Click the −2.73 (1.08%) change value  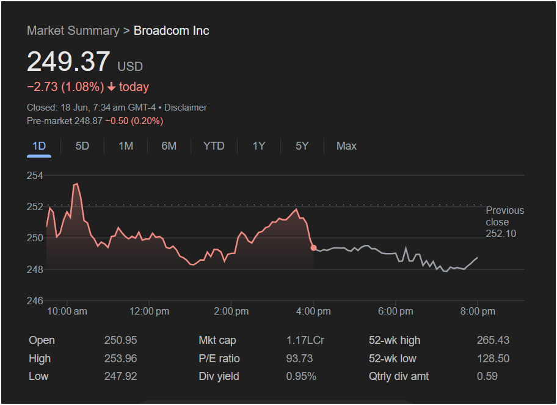(x=66, y=87)
